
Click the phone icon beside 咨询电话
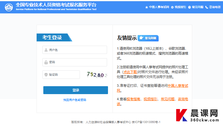pyautogui.click(x=207, y=7)
